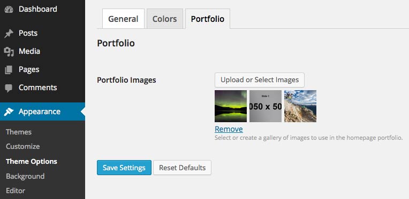Viewport: 409px width, 199px height.
Task: Click the Comments speech bubble icon
Action: click(9, 88)
